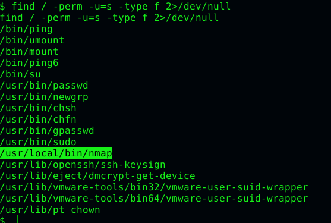Click the /usr/bin/gpasswd path
Image resolution: width=331 pixels, height=223 pixels.
click(47, 131)
